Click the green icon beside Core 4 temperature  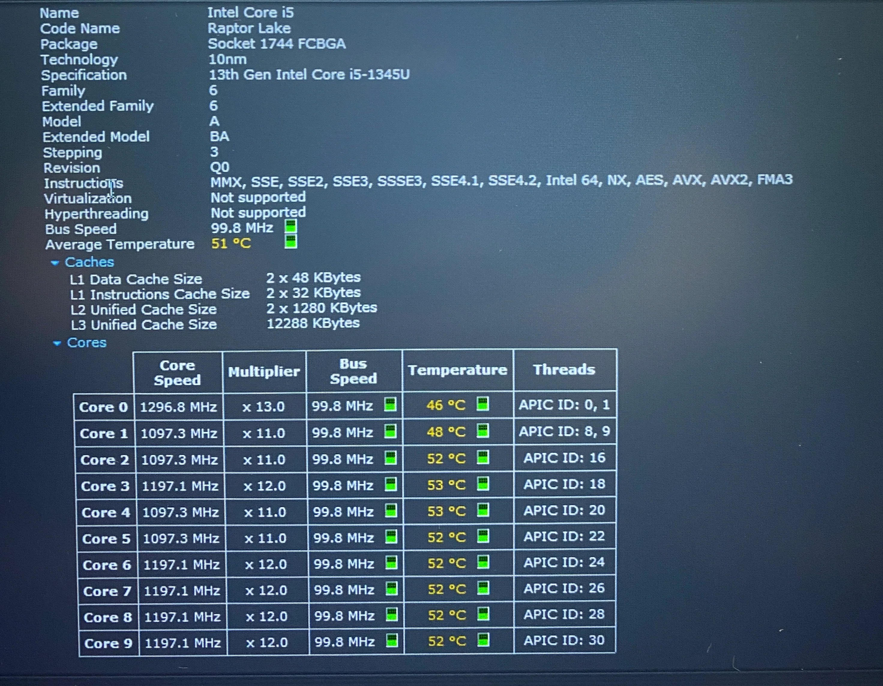pyautogui.click(x=483, y=510)
